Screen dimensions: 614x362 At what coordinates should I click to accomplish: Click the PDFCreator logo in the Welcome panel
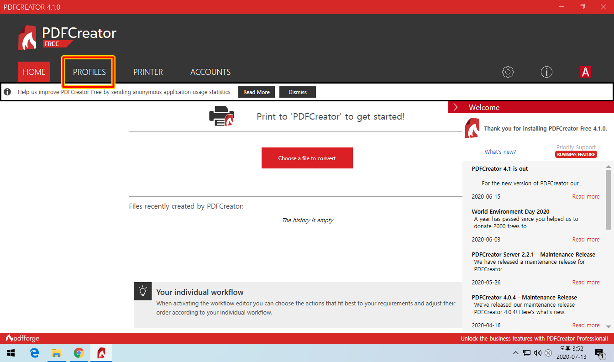(472, 128)
